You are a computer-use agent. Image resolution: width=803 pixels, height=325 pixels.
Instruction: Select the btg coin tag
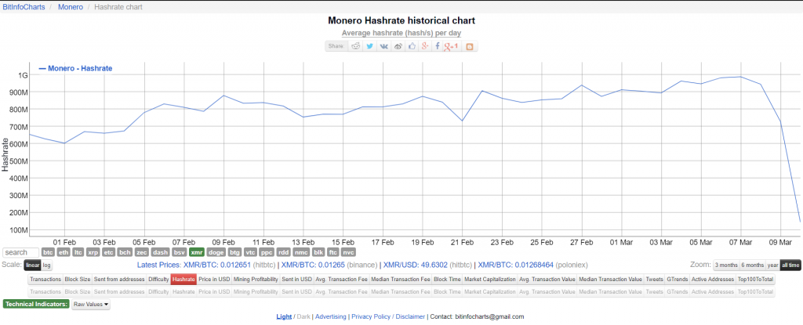(x=234, y=252)
